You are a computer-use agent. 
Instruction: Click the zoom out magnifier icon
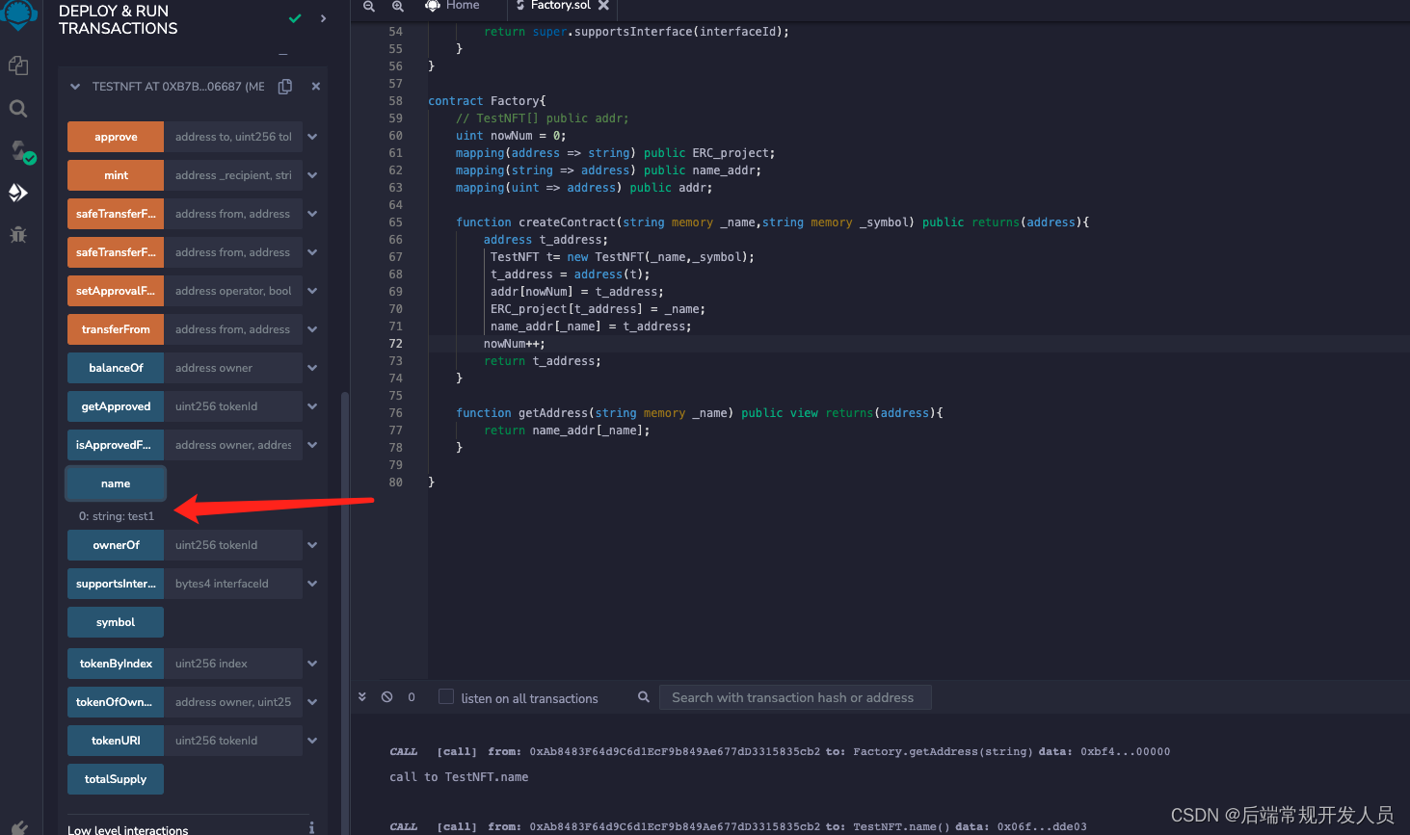coord(369,6)
